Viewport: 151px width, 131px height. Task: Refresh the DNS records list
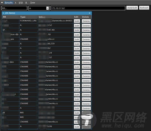(x=144, y=8)
